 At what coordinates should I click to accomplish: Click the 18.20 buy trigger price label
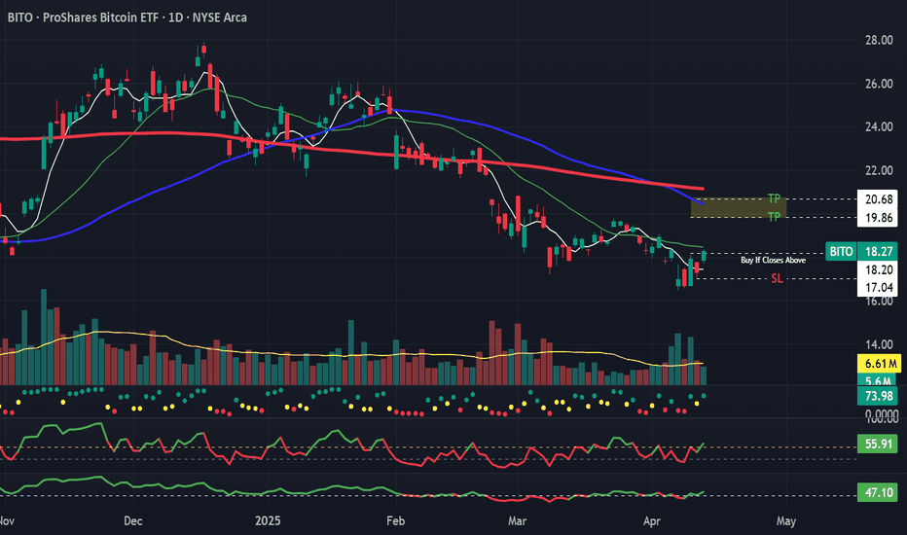pyautogui.click(x=878, y=269)
